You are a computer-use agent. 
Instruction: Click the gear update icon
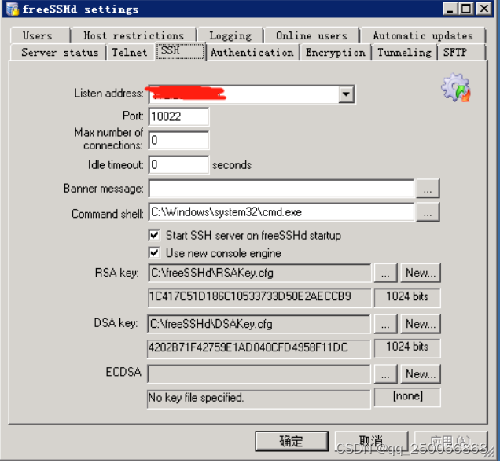pos(456,88)
